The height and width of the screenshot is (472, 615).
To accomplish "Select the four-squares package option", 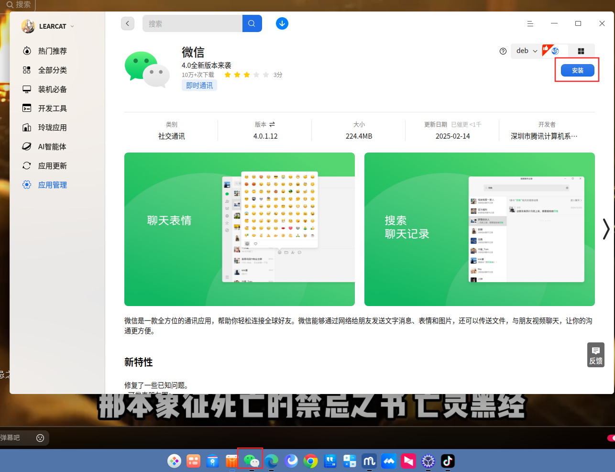I will coord(581,51).
